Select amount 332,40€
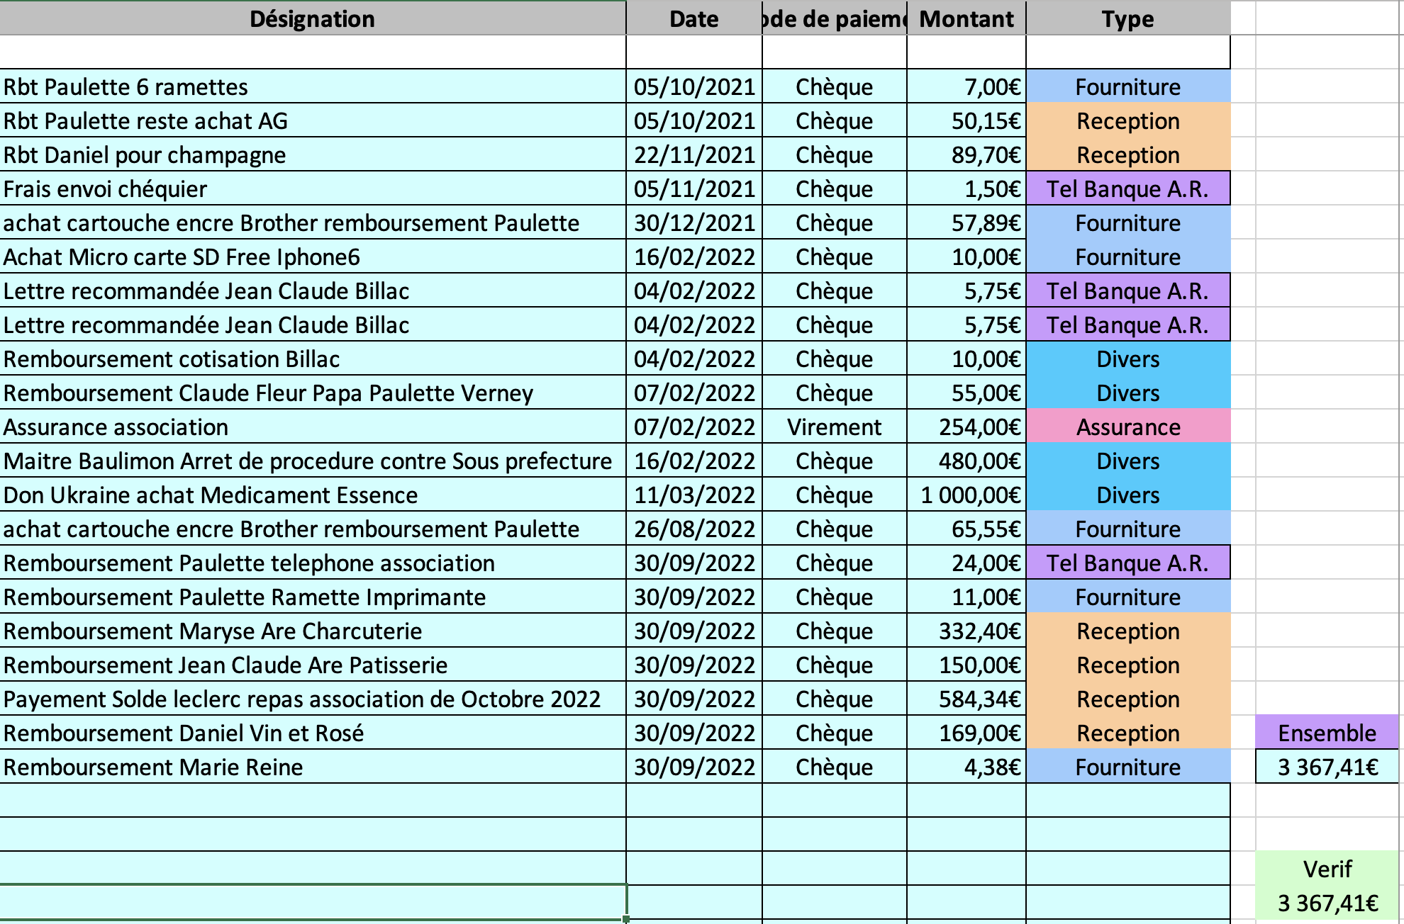This screenshot has height=924, width=1404. click(966, 631)
